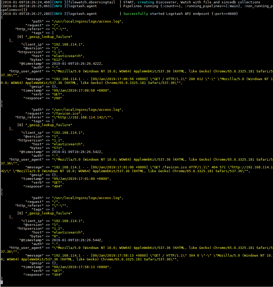Click the response value "200"
The image size is (273, 287).
tap(57, 98)
